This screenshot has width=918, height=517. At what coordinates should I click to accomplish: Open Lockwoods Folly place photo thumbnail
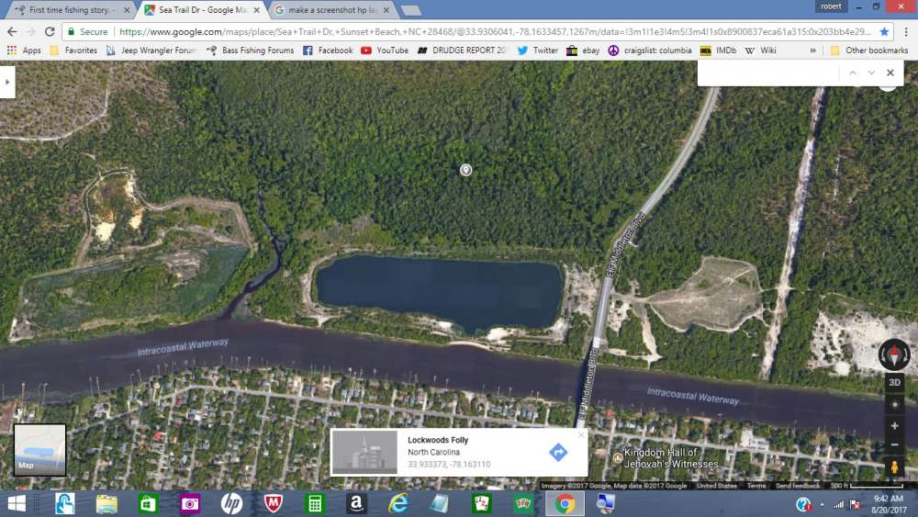click(x=364, y=452)
